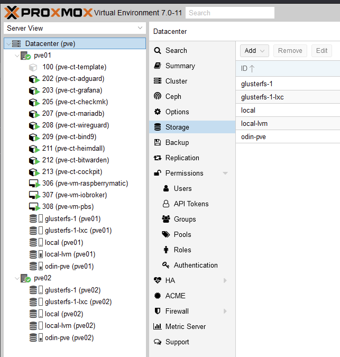This screenshot has height=357, width=340.
Task: Open the Roles permissions page
Action: pos(192,250)
